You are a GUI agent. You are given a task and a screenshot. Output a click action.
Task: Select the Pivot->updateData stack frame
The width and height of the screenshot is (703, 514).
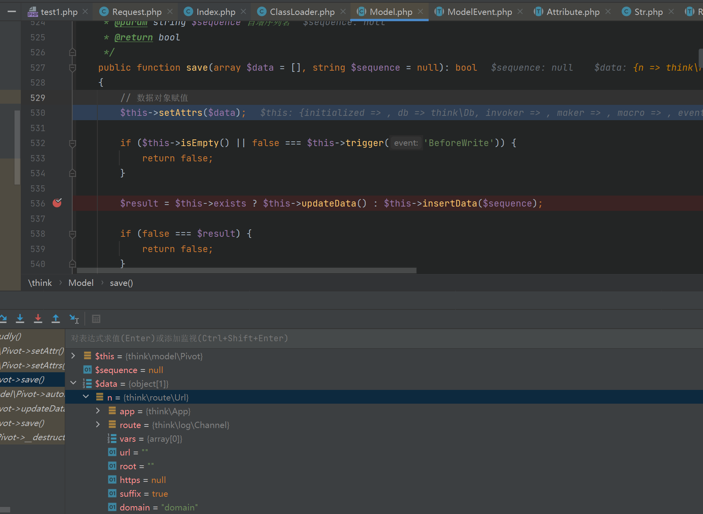pyautogui.click(x=32, y=408)
